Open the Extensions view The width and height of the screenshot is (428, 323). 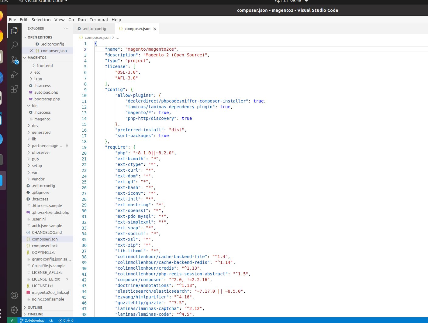click(x=14, y=89)
